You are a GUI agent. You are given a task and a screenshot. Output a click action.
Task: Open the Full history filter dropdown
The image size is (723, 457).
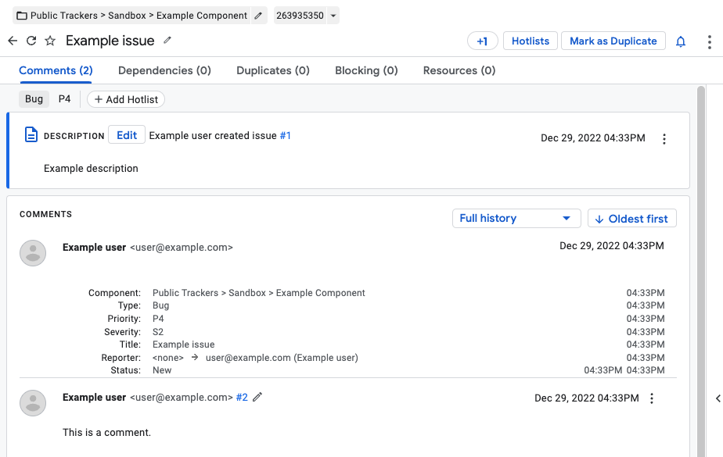[516, 218]
